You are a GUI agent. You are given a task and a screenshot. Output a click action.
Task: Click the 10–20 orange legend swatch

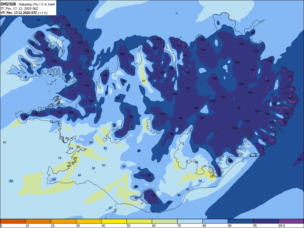pos(38,221)
